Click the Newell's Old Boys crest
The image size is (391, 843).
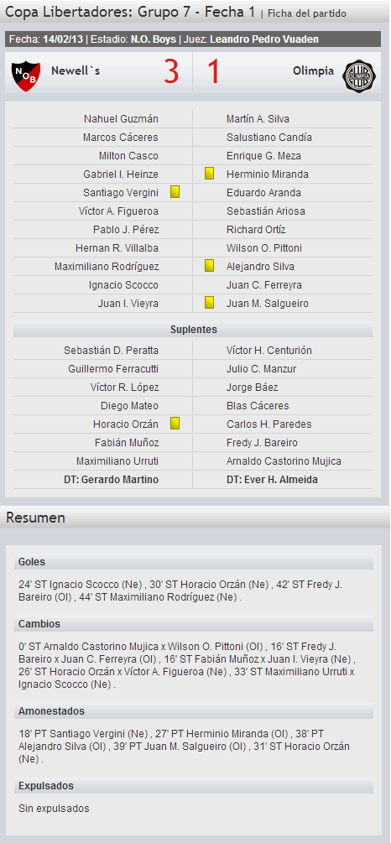click(26, 75)
